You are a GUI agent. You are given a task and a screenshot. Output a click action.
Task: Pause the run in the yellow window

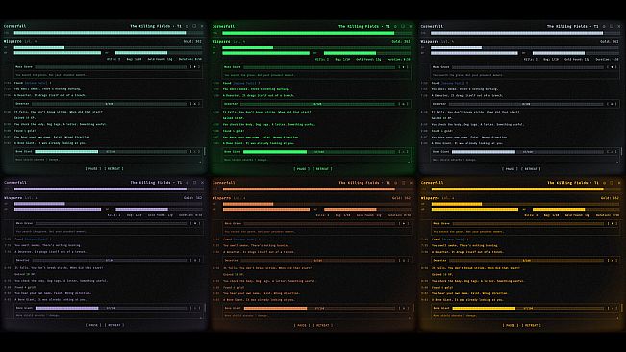click(510, 325)
